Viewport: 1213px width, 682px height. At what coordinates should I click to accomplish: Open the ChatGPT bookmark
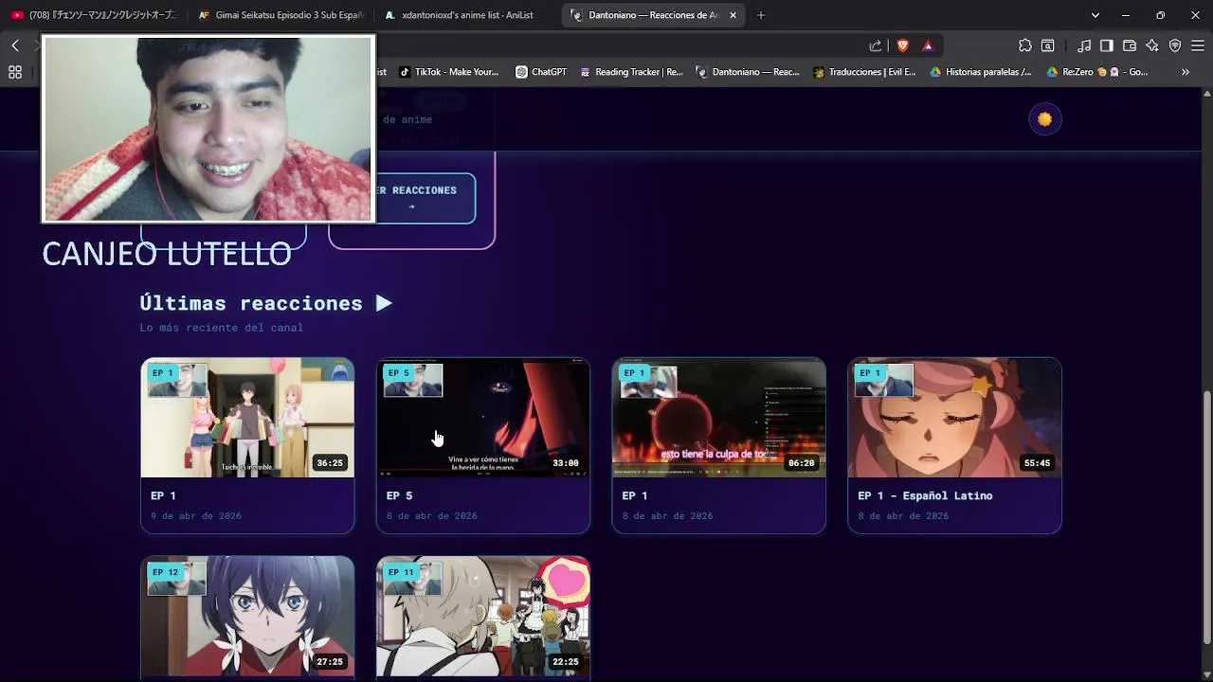pos(540,72)
